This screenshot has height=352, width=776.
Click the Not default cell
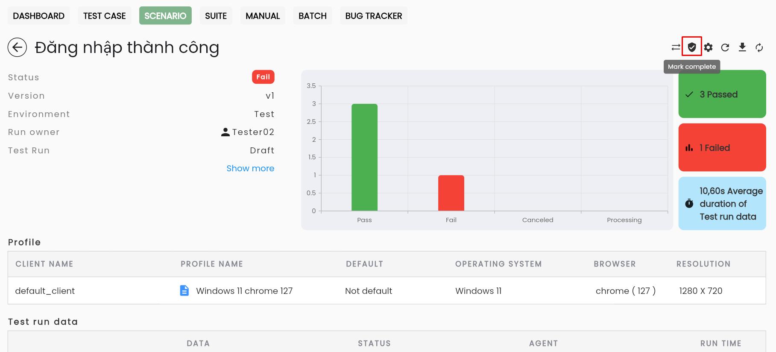click(369, 291)
